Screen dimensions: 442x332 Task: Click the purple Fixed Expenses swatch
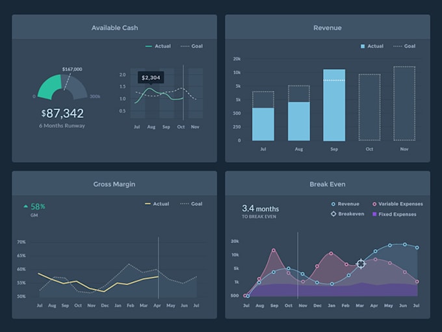click(x=374, y=214)
